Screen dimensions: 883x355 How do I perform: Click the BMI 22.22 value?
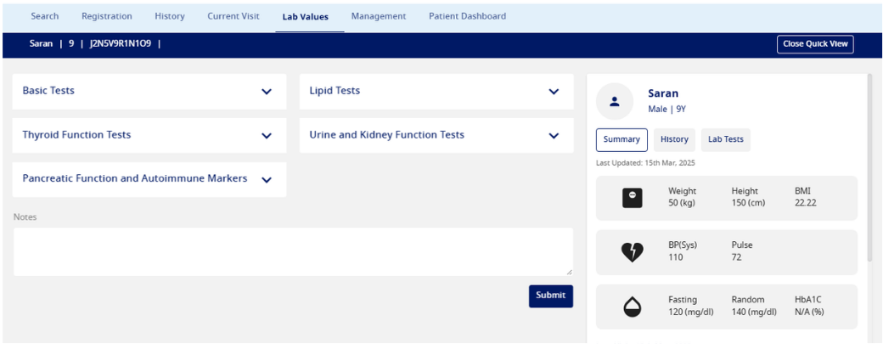click(805, 197)
